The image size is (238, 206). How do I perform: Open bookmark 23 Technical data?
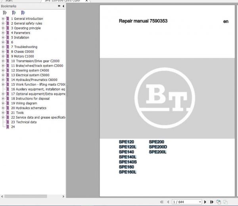(24, 122)
